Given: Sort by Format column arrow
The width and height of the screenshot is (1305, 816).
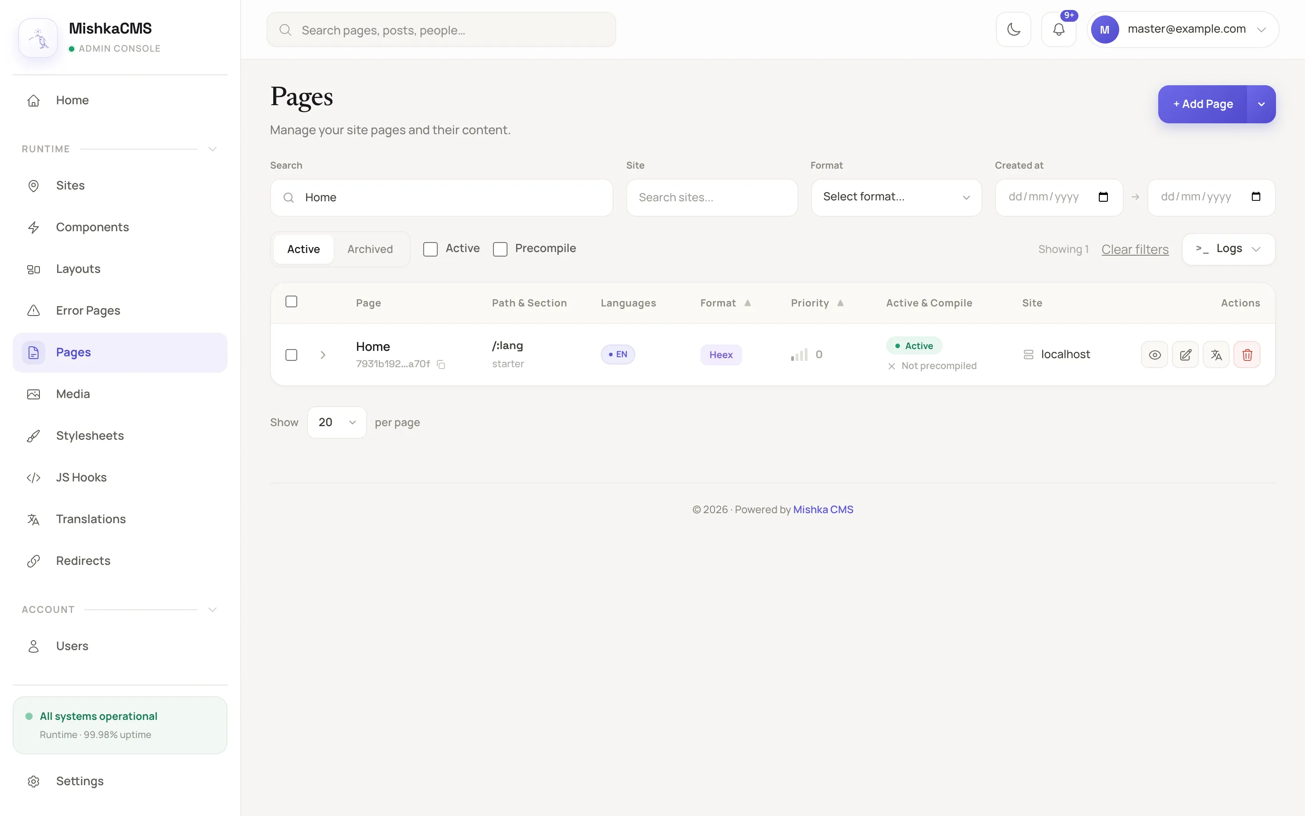Looking at the screenshot, I should click(x=747, y=303).
